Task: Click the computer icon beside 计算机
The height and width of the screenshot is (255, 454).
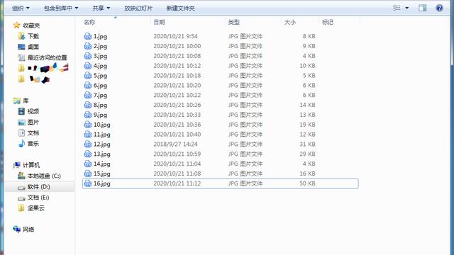Action: 17,165
